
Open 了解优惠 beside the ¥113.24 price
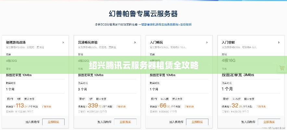point(46,106)
